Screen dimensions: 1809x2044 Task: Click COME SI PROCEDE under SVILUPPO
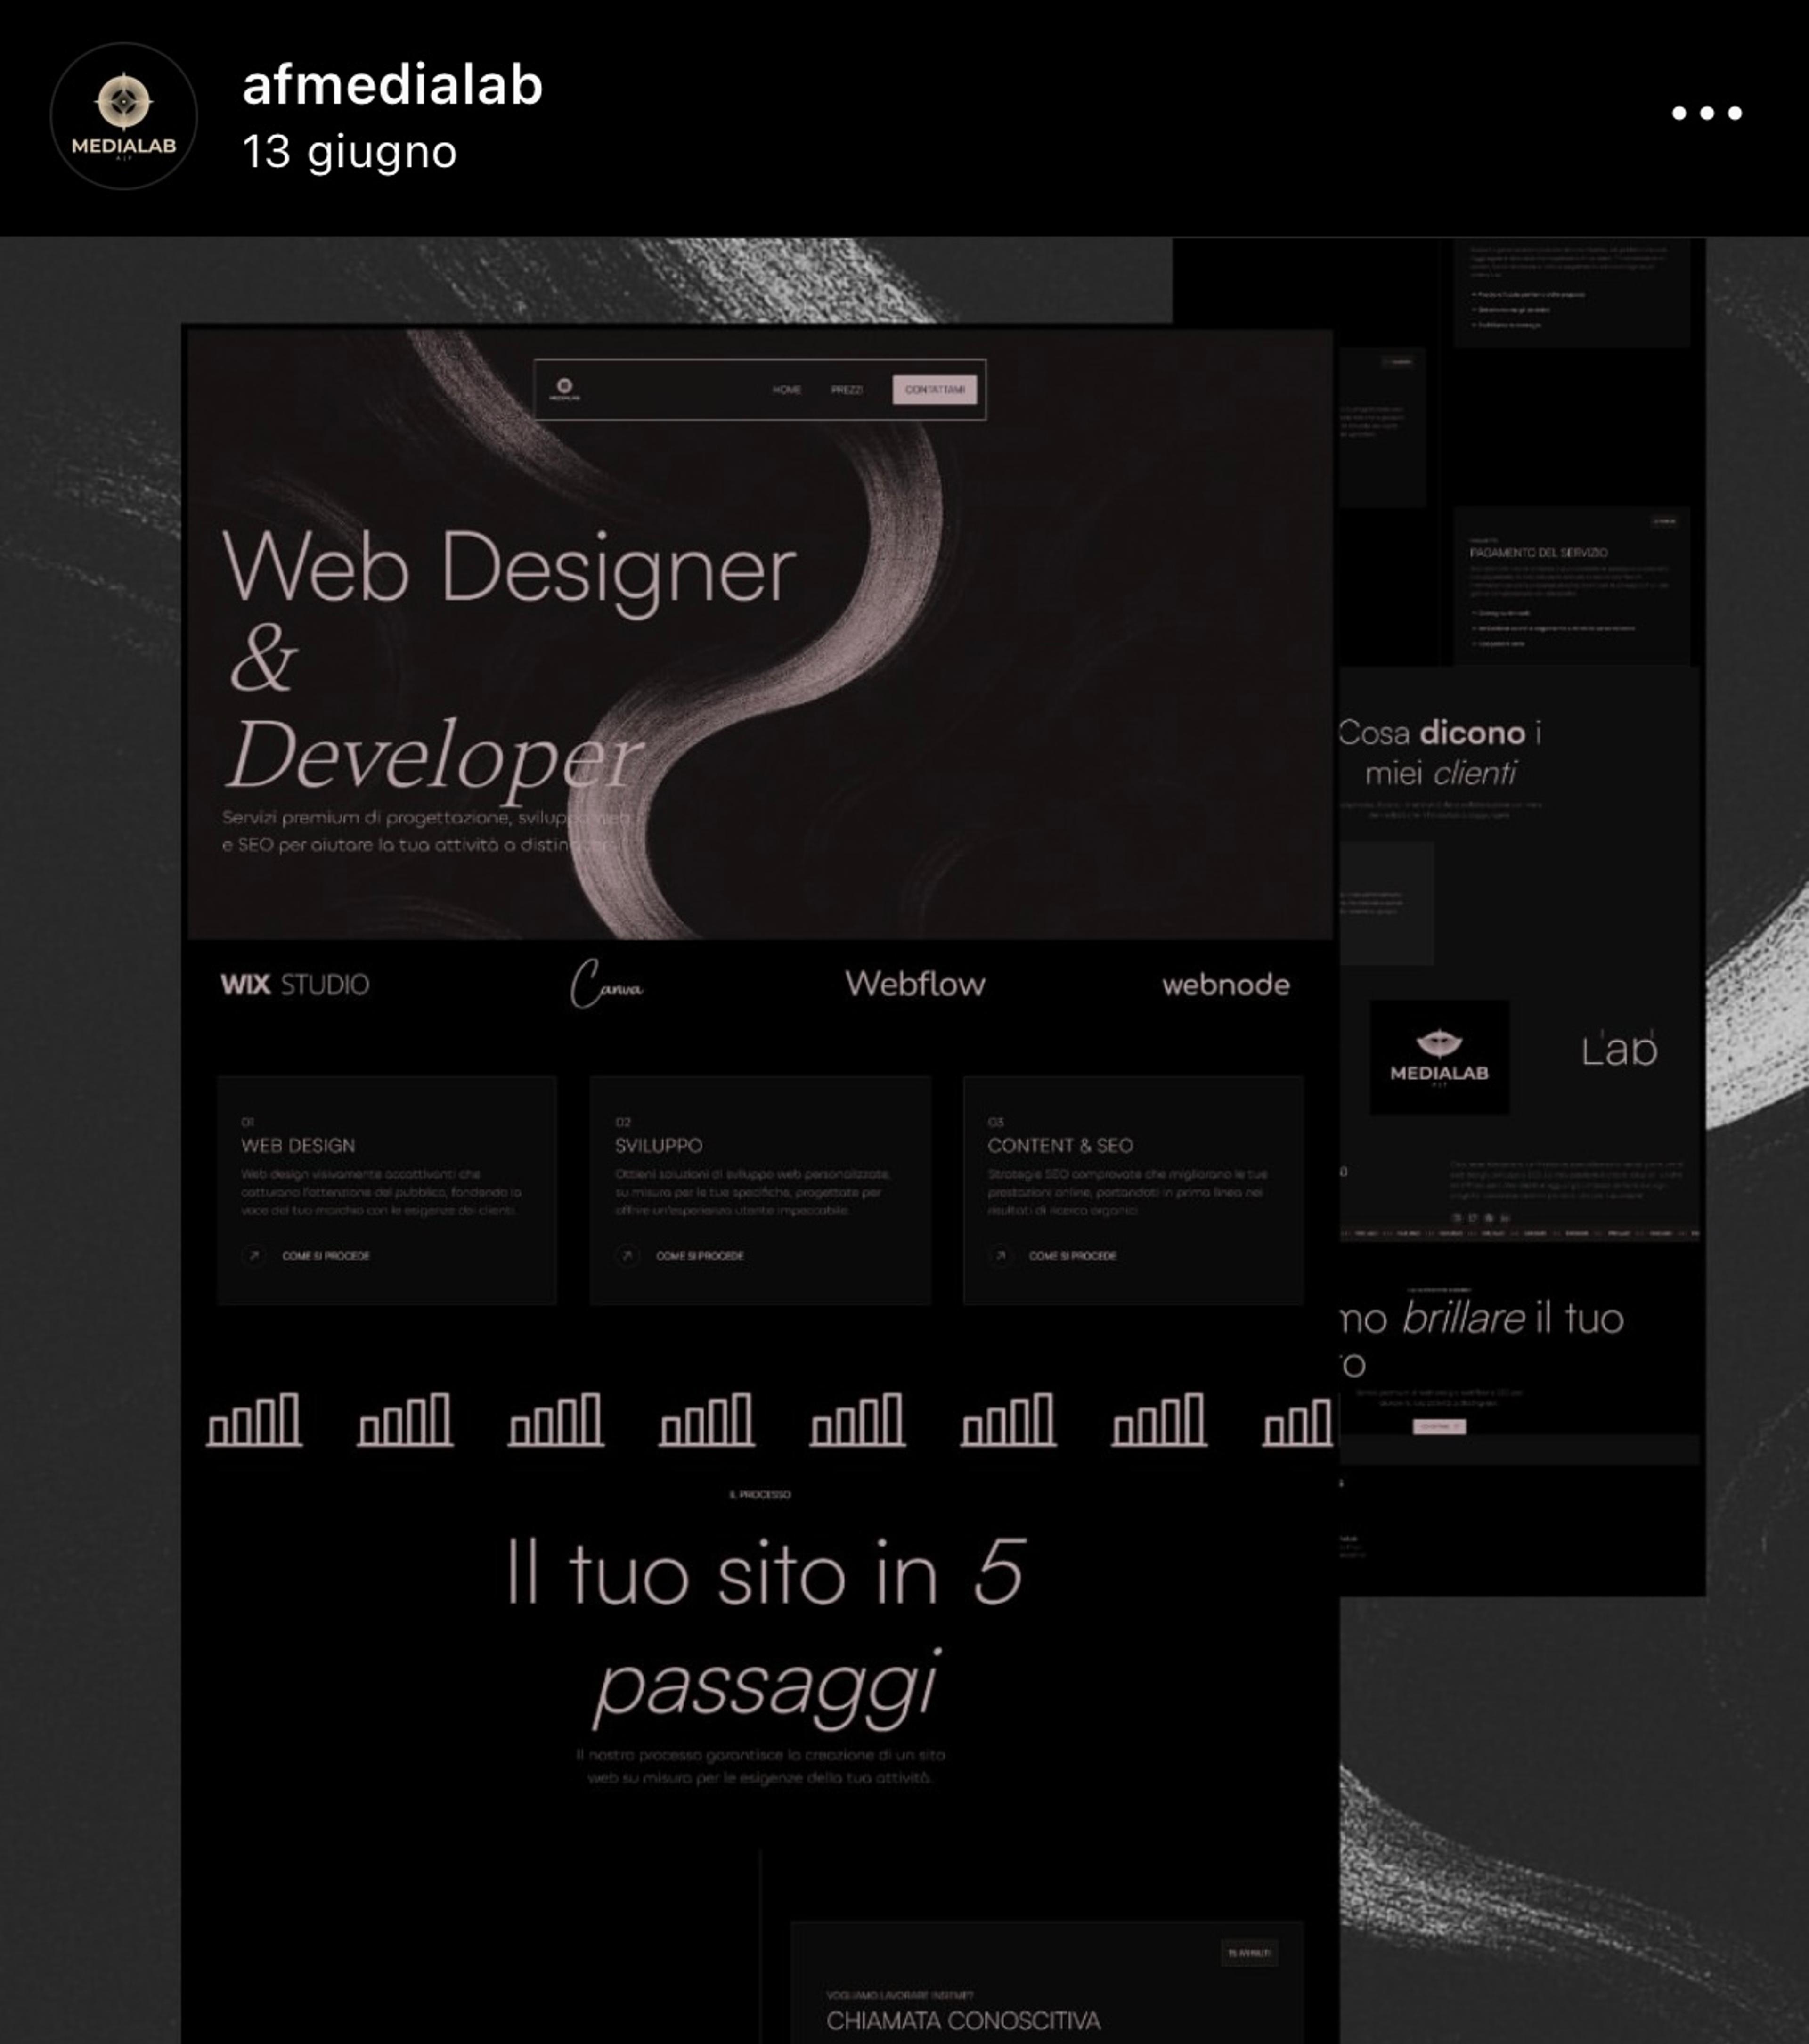click(x=699, y=1256)
